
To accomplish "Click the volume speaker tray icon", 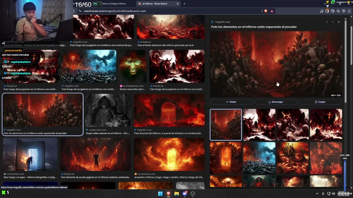I will point(333,194).
